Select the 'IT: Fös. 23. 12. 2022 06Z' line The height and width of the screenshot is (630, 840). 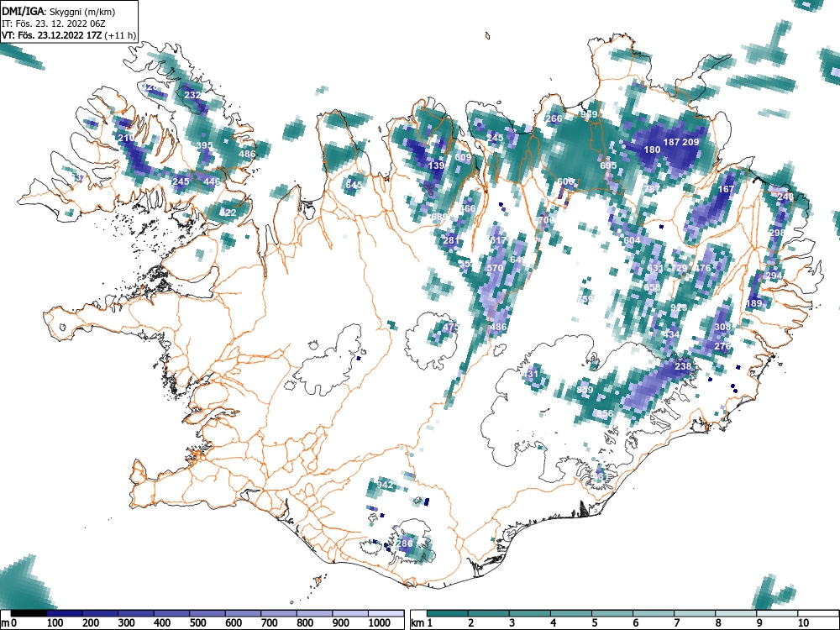(54, 24)
